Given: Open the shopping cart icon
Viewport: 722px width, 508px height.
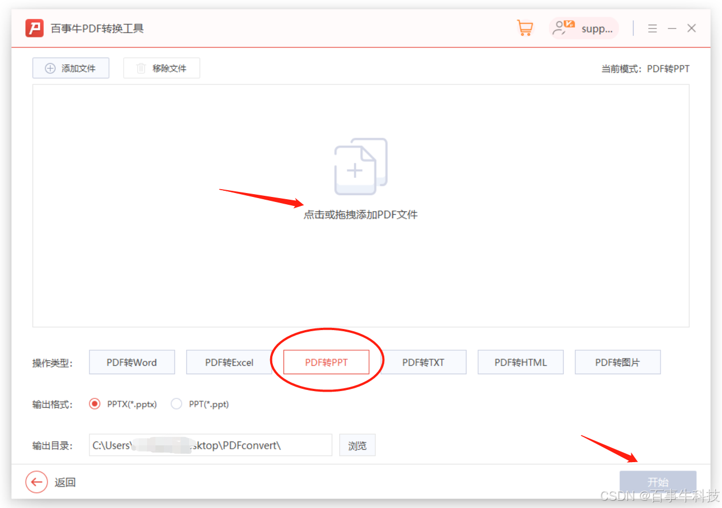Looking at the screenshot, I should click(525, 28).
